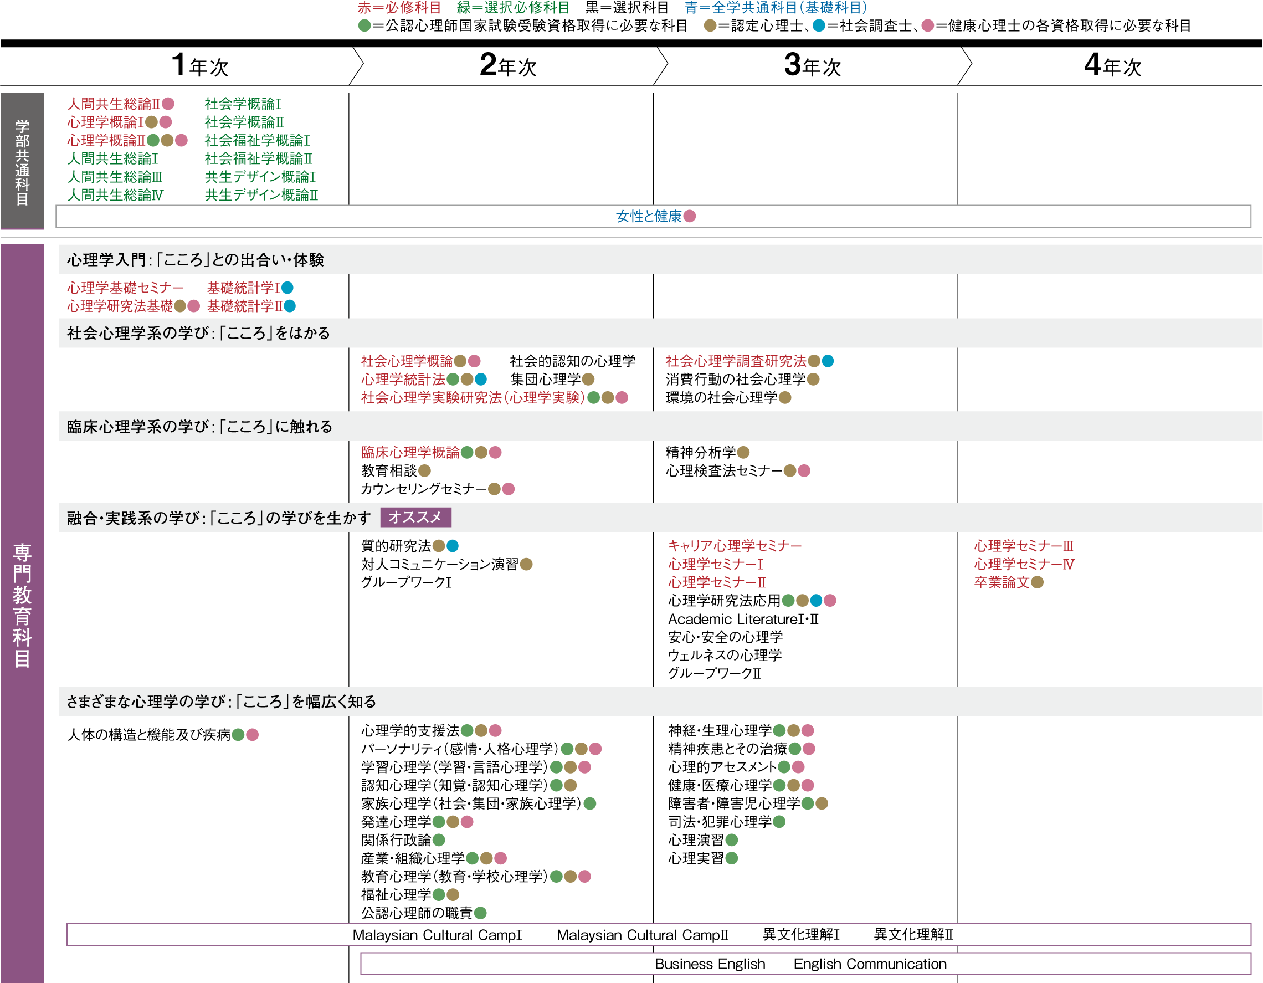Click the blue 社会調査士 legend dot
Viewport: 1263px width, 983px height.
pyautogui.click(x=819, y=25)
